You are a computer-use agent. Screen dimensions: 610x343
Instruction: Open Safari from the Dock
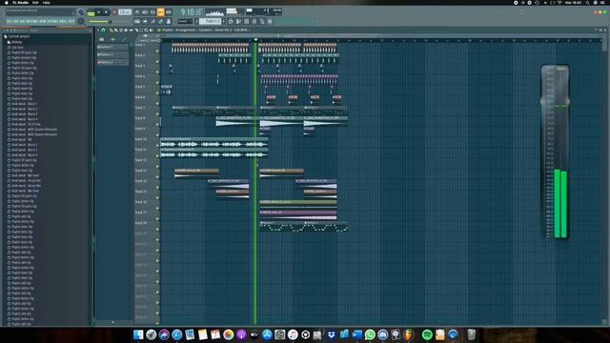(x=177, y=334)
